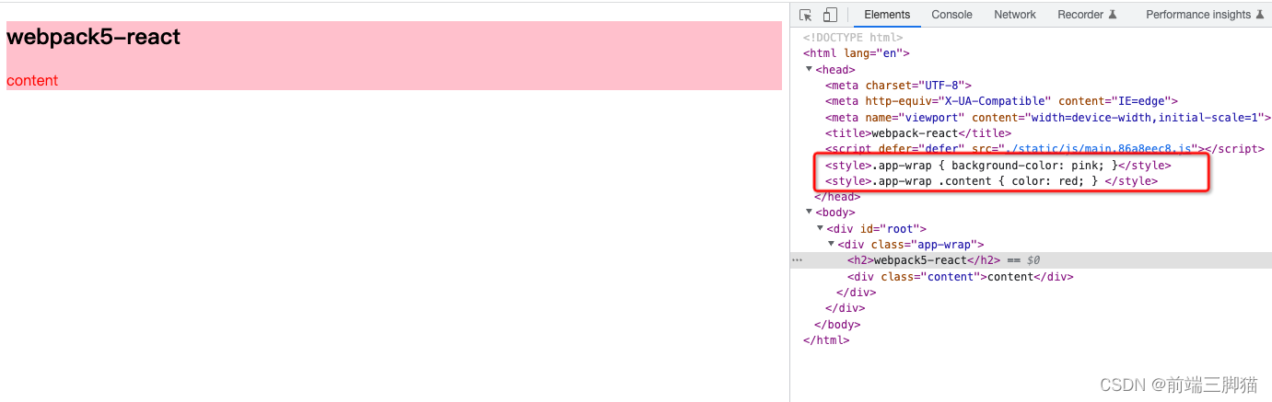The height and width of the screenshot is (402, 1272).
Task: Select the DOCTYPE html line
Action: point(853,38)
